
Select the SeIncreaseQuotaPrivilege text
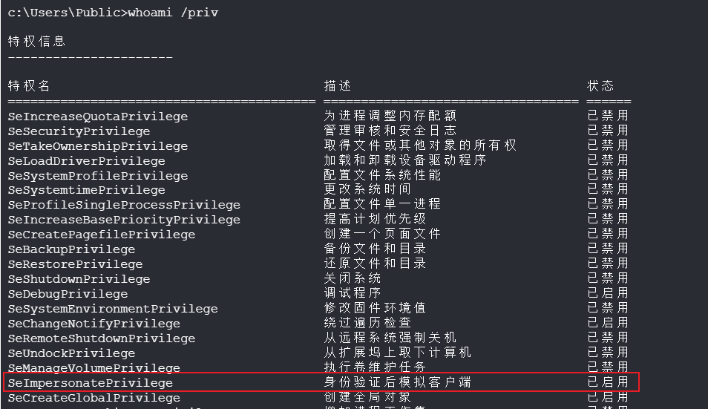click(x=97, y=117)
